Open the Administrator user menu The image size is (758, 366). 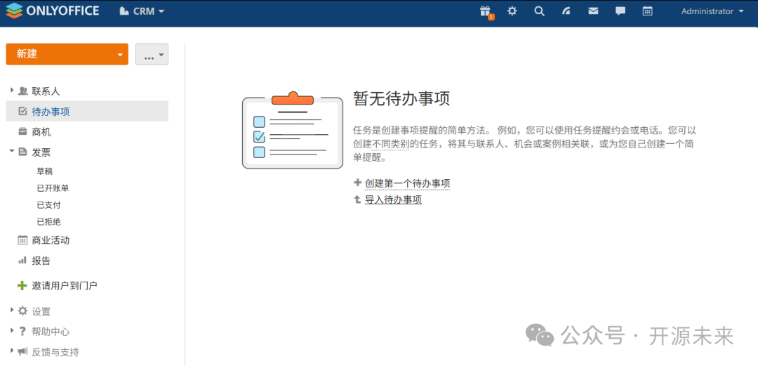coord(712,11)
